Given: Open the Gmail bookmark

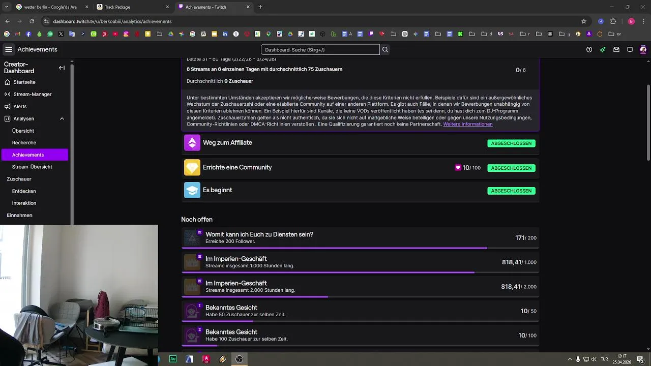Looking at the screenshot, I should tap(17, 34).
